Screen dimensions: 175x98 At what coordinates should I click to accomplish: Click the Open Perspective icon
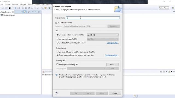coord(173,8)
